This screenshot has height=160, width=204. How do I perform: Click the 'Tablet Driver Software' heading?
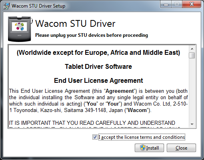coord(98,66)
